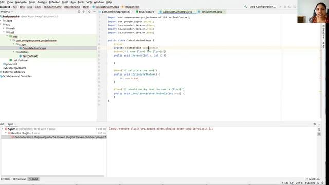Image resolution: width=329 pixels, height=185 pixels.
Task: Click the test.feature cucumber icon in project tree
Action: click(11, 60)
